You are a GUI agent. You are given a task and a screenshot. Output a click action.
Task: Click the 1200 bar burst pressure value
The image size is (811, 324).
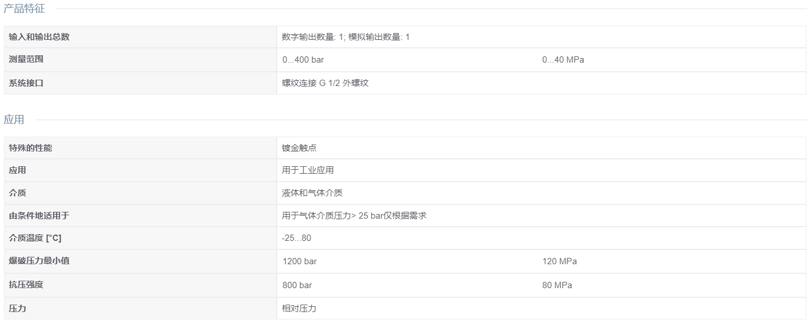299,261
